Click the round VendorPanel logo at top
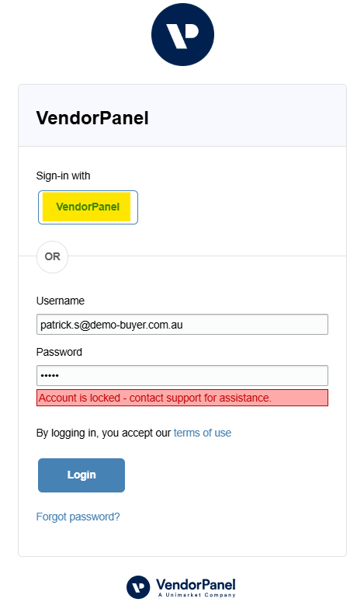 pyautogui.click(x=182, y=34)
